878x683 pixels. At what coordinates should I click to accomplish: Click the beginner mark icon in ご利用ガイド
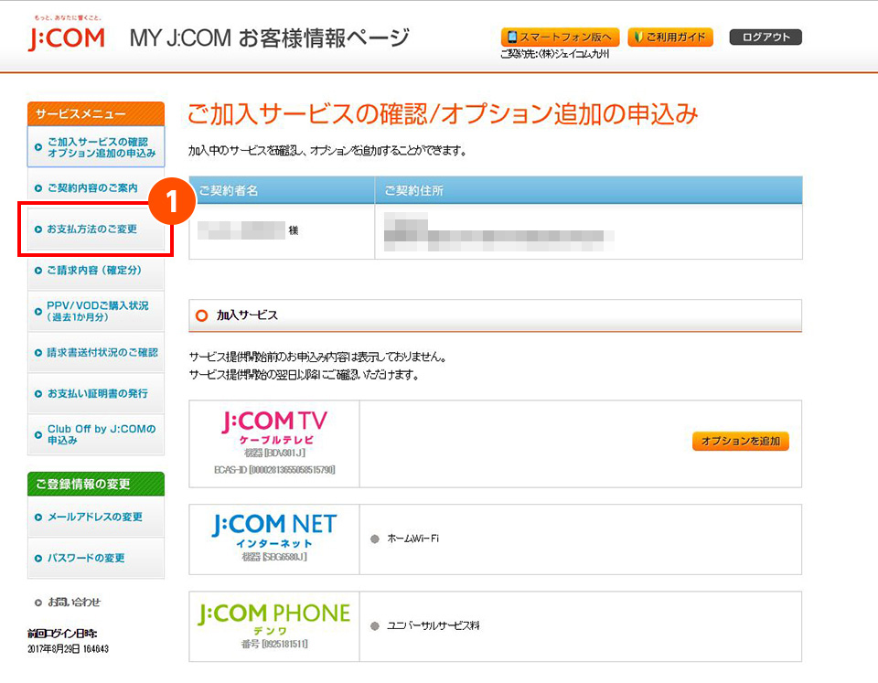click(x=638, y=37)
